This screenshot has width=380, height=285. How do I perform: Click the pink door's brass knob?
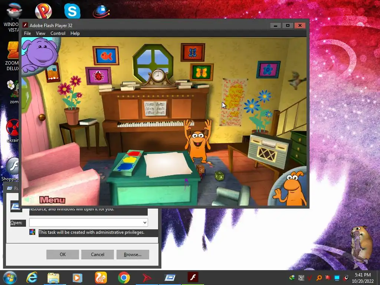point(42,117)
